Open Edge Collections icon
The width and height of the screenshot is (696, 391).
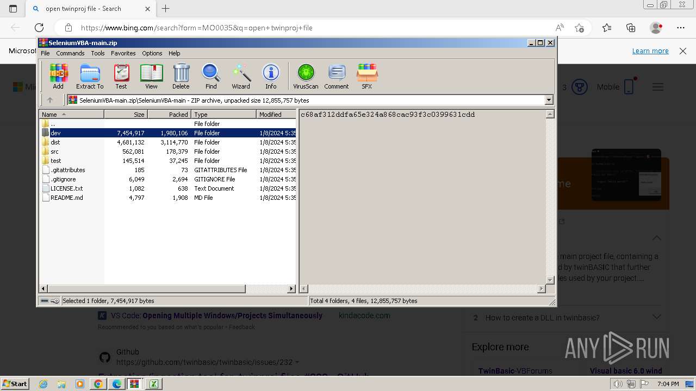631,28
